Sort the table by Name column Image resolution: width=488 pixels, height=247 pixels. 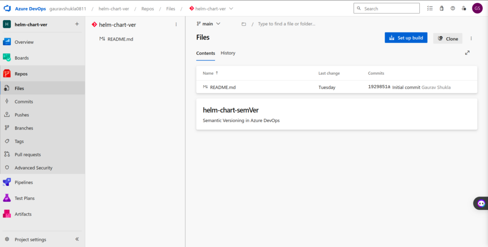click(210, 73)
